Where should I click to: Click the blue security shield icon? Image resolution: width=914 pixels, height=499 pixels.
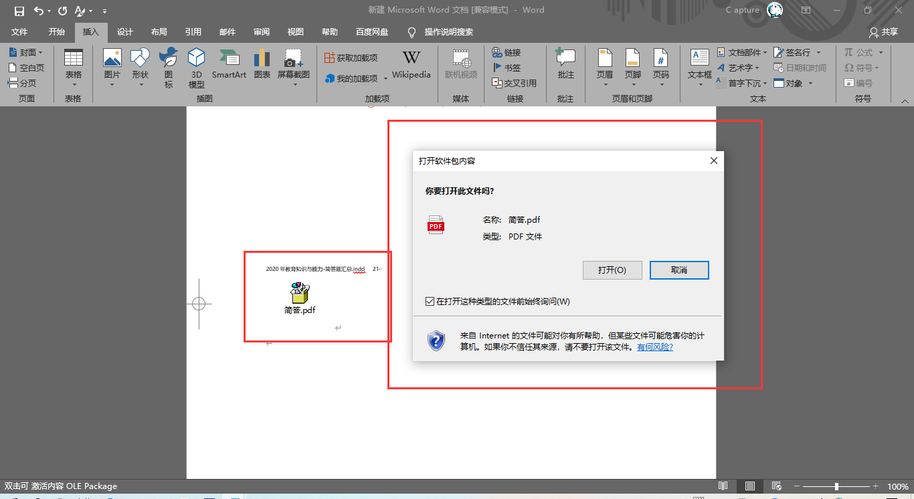[x=436, y=340]
